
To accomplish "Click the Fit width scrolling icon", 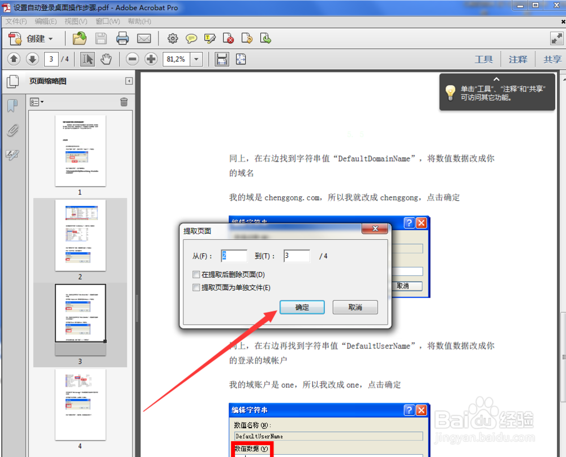I will coord(222,59).
